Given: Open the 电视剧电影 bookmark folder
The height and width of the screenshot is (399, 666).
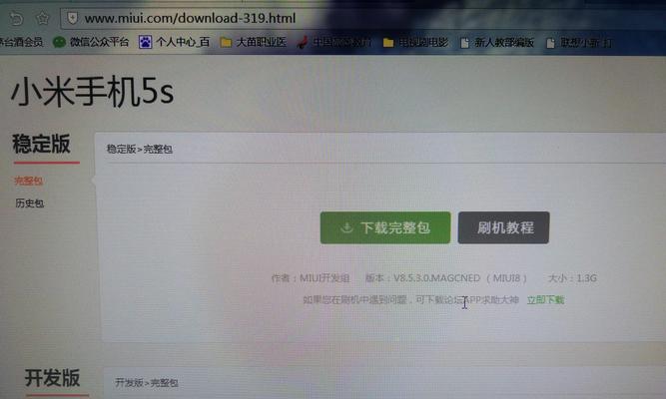Looking at the screenshot, I should [x=423, y=43].
